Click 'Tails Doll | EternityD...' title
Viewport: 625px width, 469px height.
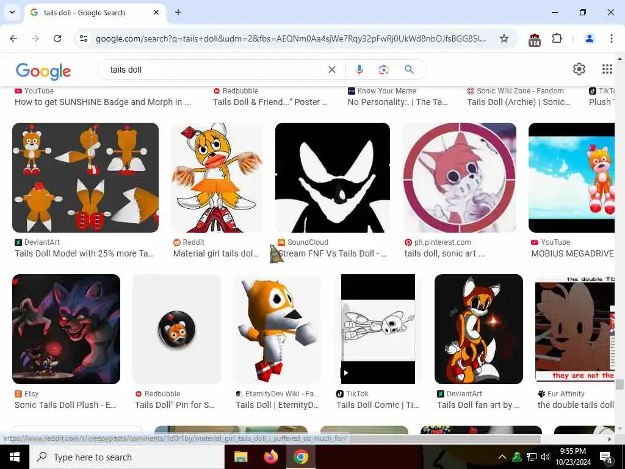tap(278, 405)
